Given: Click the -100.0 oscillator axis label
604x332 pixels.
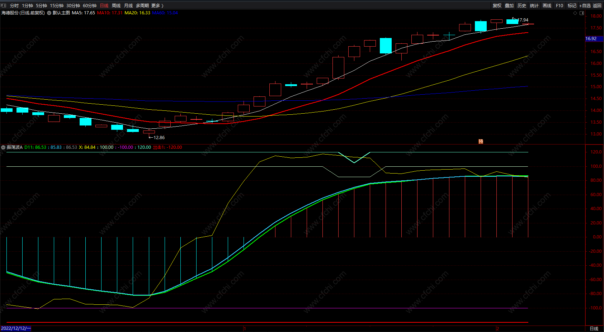Looking at the screenshot, I should [x=596, y=308].
